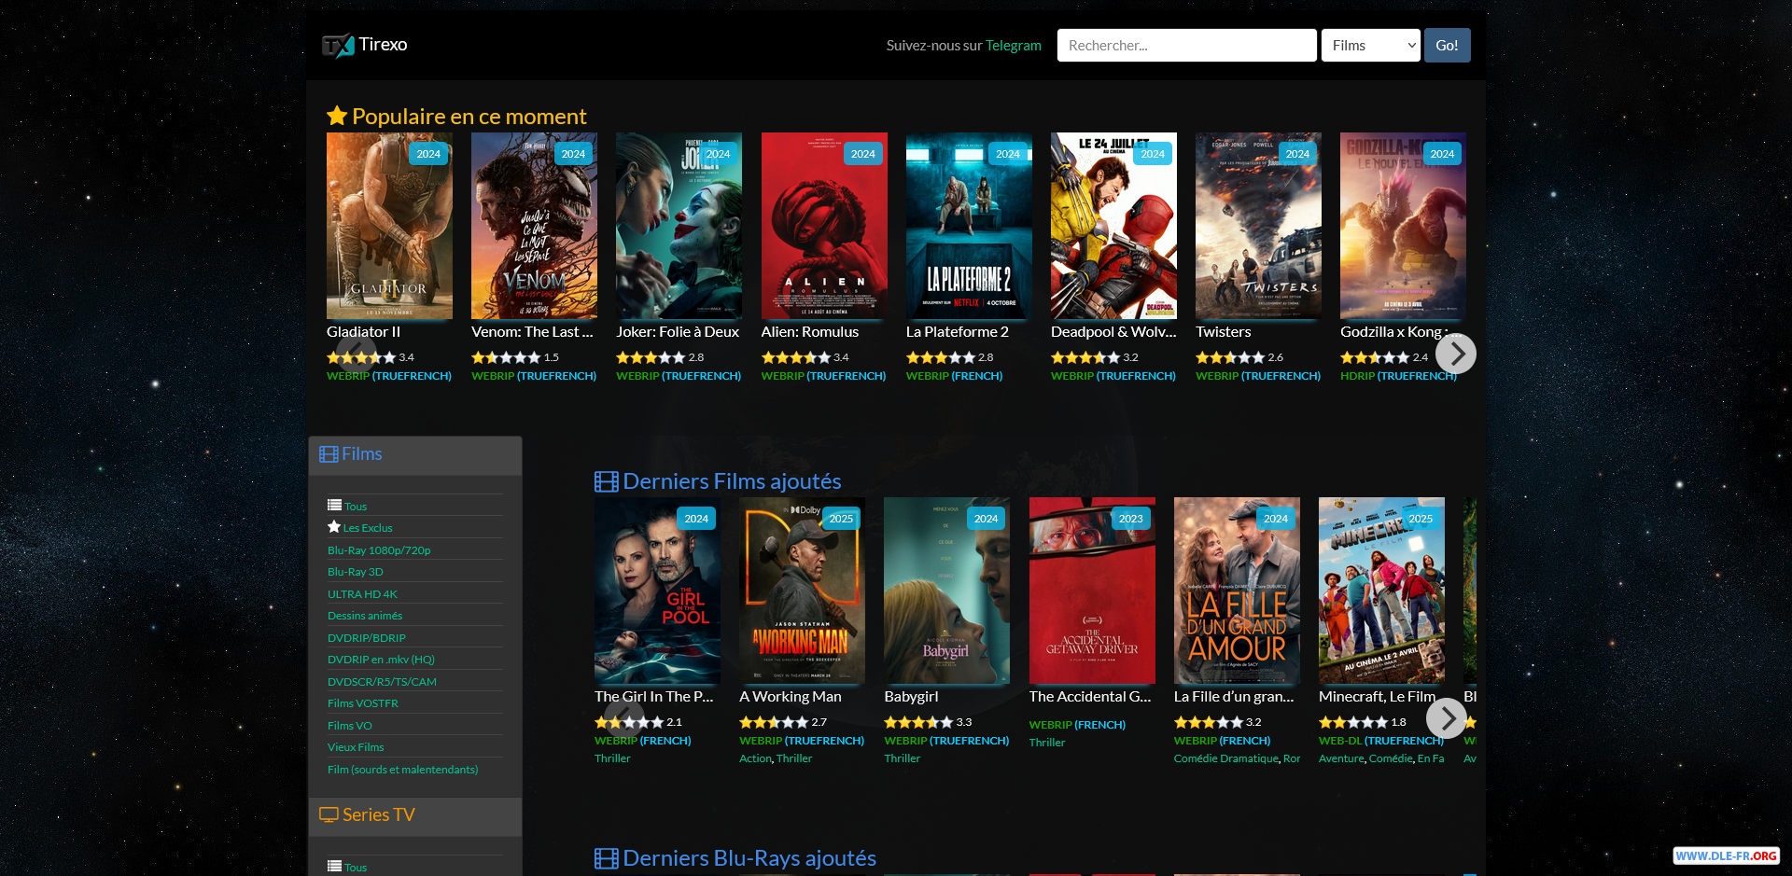
Task: Click next arrow of latest films carousel
Action: 1447,718
